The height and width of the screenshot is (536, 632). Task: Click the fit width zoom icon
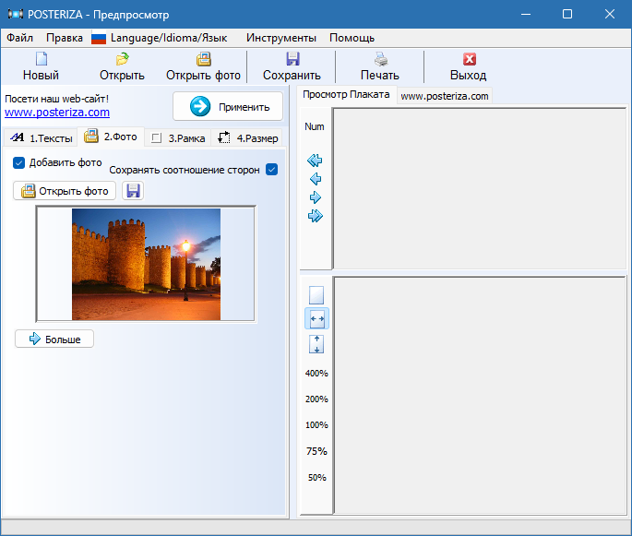[x=316, y=319]
